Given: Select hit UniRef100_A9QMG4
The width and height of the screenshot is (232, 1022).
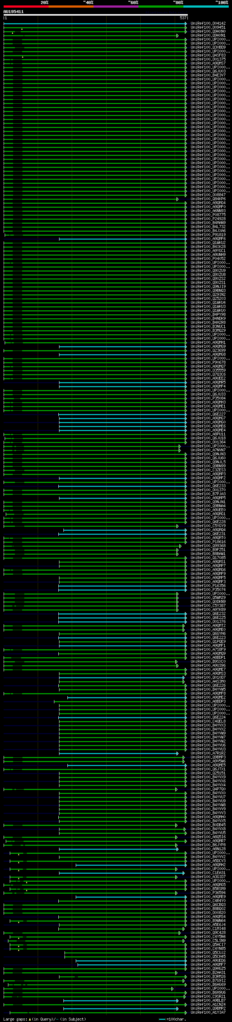Looking at the screenshot, I should [x=208, y=203].
